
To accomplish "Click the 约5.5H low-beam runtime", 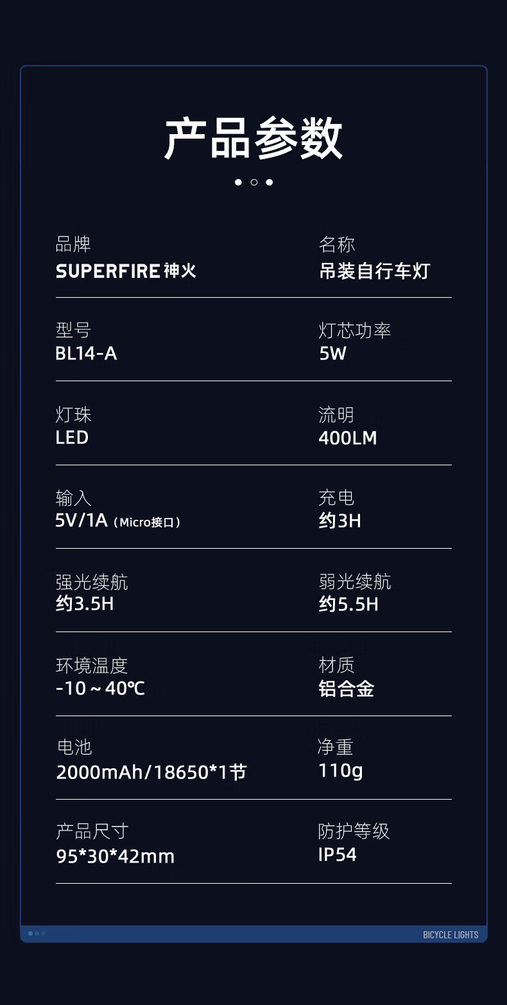I will 348,604.
